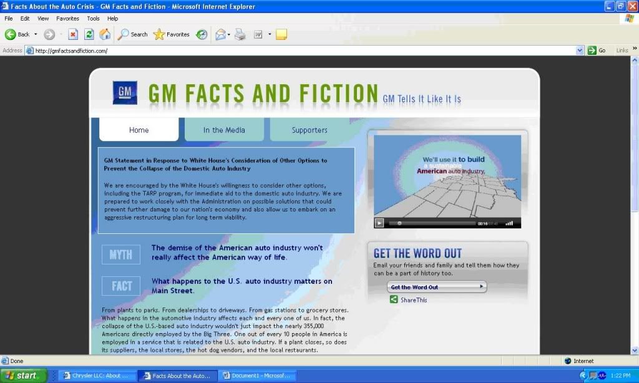Open the Edit menu

point(25,18)
